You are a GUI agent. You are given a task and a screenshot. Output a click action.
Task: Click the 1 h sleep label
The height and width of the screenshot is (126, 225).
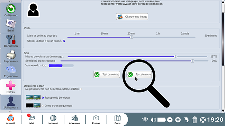[x=158, y=33]
